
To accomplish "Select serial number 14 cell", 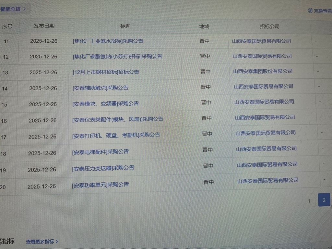I will click(x=5, y=89).
